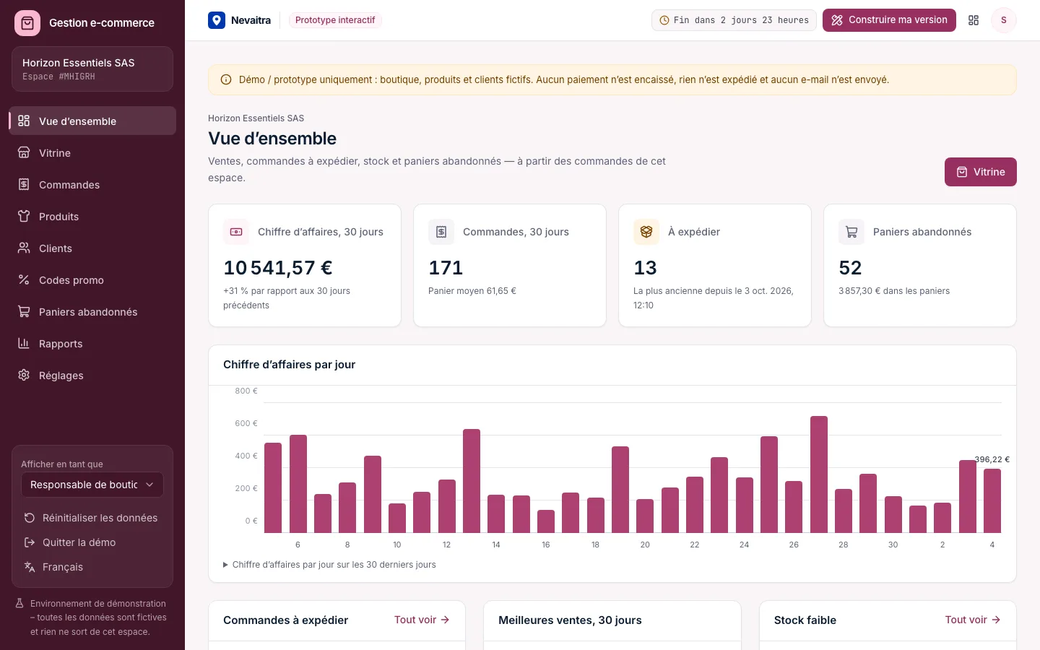The width and height of the screenshot is (1040, 650).
Task: Expand chart summary disclosure triangle
Action: pos(225,565)
